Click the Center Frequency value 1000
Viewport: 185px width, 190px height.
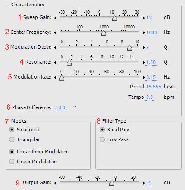152,32
